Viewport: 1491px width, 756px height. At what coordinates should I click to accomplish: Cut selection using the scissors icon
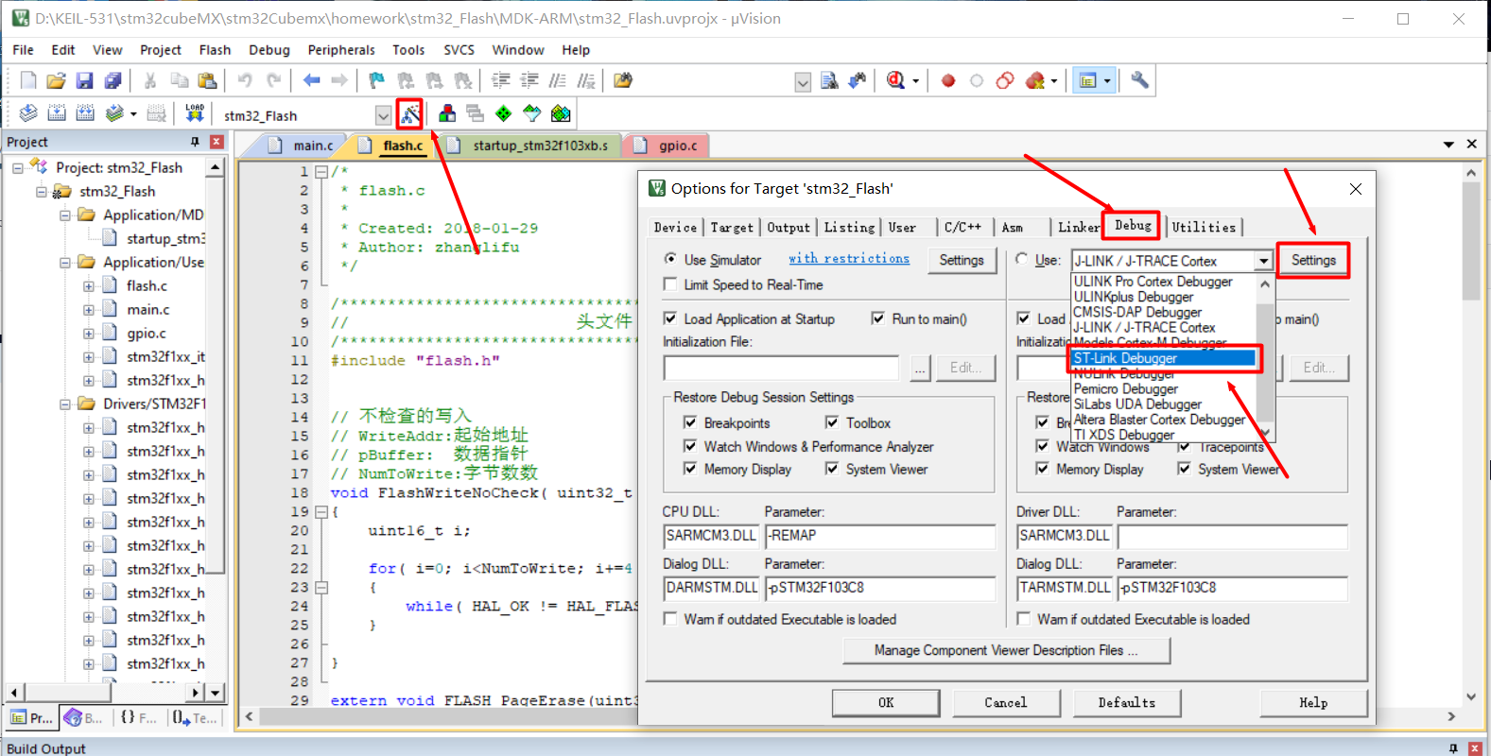coord(149,80)
